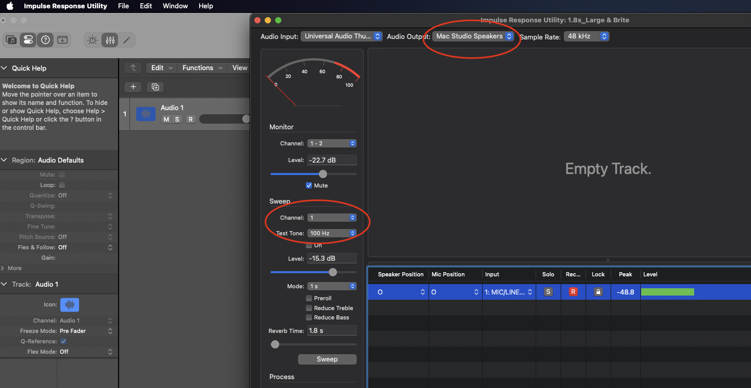Viewport: 751px width, 388px height.
Task: Open the Mic Position dropdown in the track row
Action: click(x=456, y=292)
